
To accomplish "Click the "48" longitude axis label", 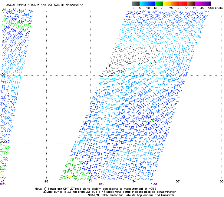I will pos(46,182).
